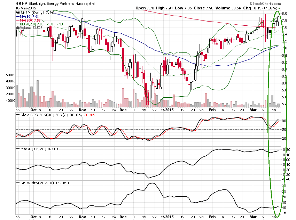Image resolution: width=296 pixels, height=220 pixels.
Task: Click the Close 7.90 value
Action: (x=203, y=8)
